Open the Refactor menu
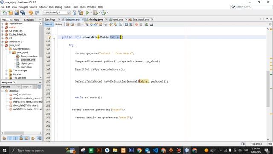 click(43, 7)
